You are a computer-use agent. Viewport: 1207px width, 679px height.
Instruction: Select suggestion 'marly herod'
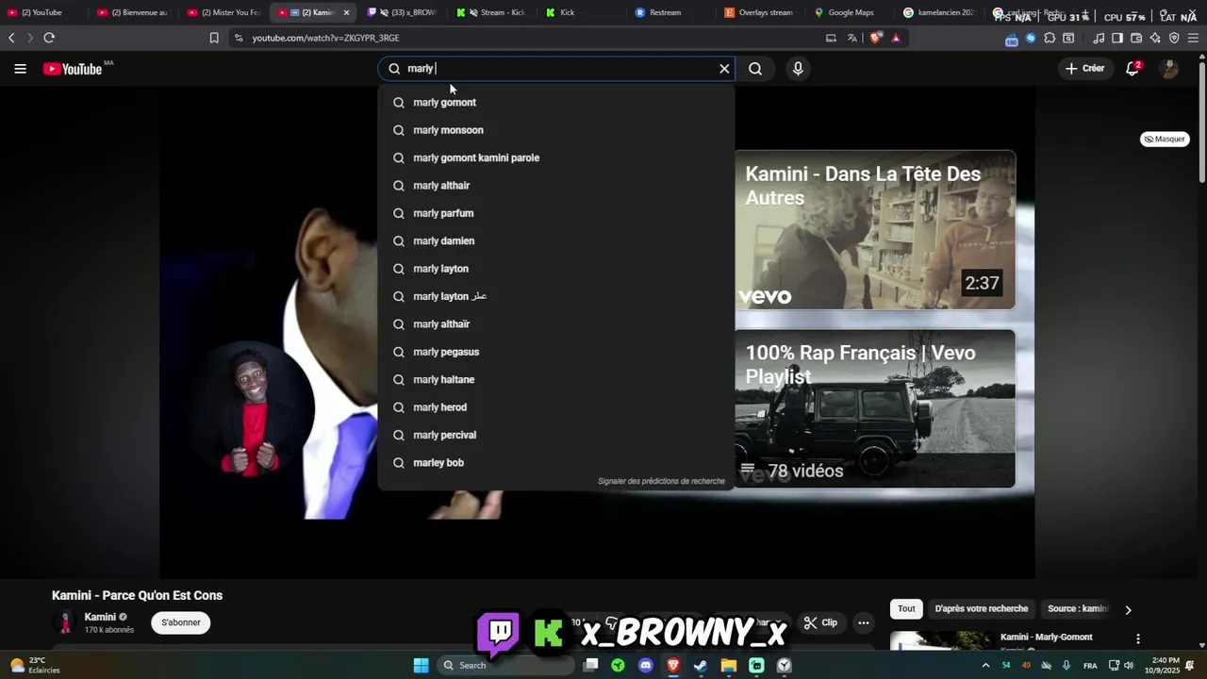tap(555, 407)
